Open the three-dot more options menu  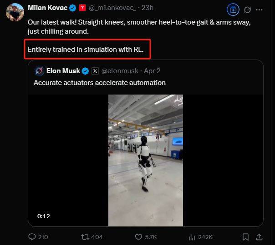point(259,10)
